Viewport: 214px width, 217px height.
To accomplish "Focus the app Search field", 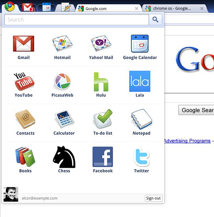I will (77, 20).
